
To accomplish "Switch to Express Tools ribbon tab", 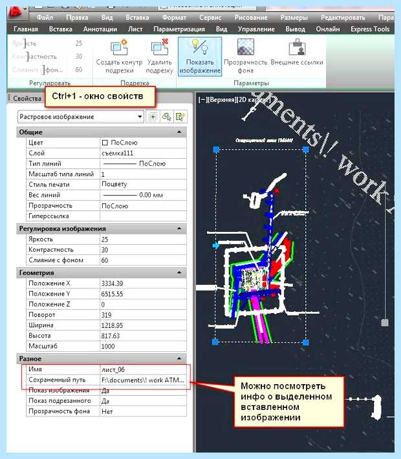I will pos(370,29).
